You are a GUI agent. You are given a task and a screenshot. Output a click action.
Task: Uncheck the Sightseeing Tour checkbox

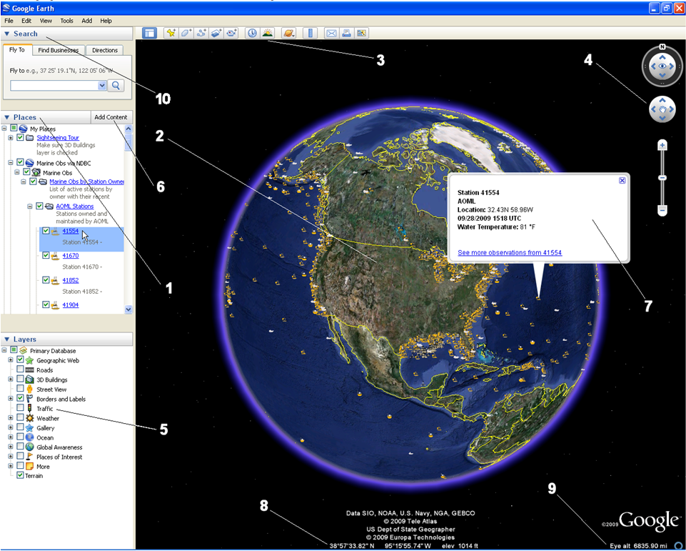(20, 137)
